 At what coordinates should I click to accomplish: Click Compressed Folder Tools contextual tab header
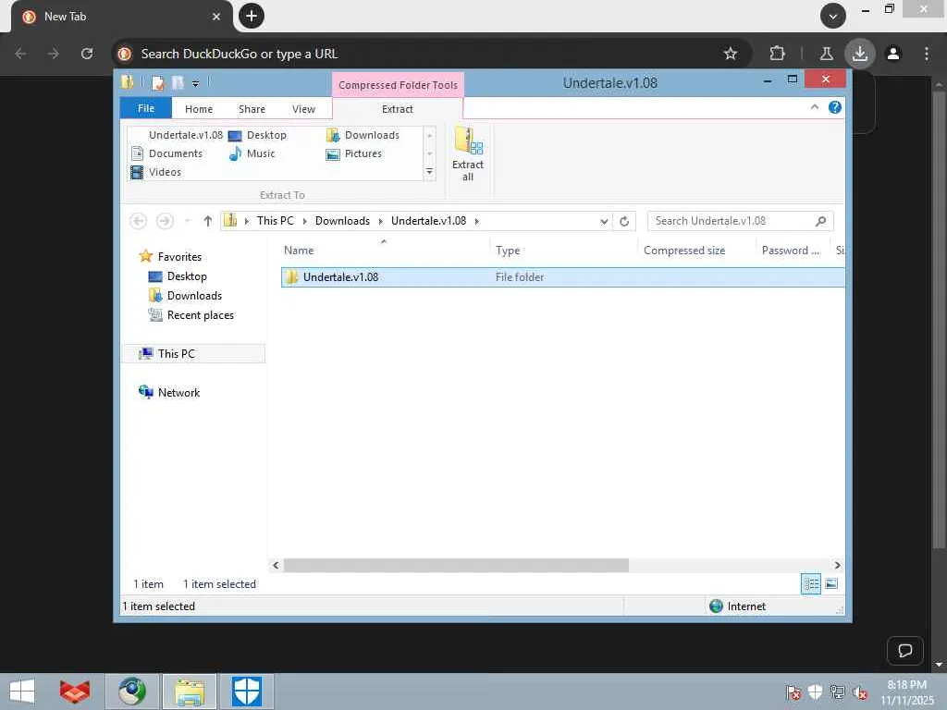point(398,85)
